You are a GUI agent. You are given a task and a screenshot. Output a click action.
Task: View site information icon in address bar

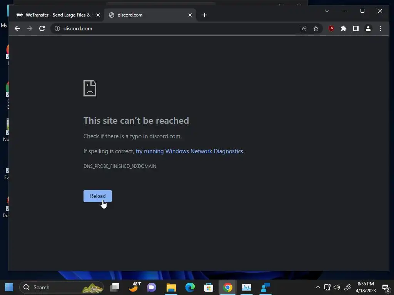click(57, 28)
